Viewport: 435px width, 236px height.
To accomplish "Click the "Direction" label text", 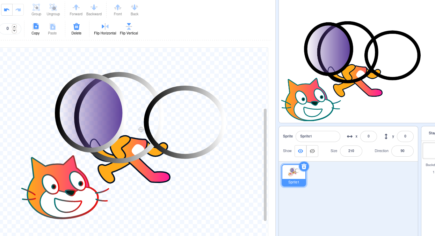I will [382, 151].
